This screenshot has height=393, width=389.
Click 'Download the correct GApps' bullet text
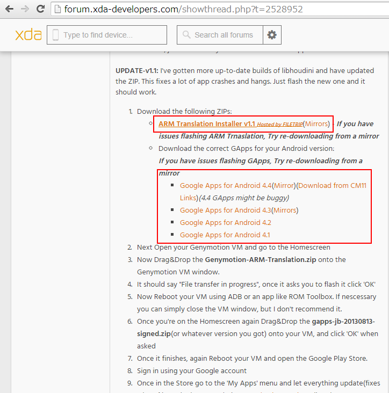pos(246,148)
